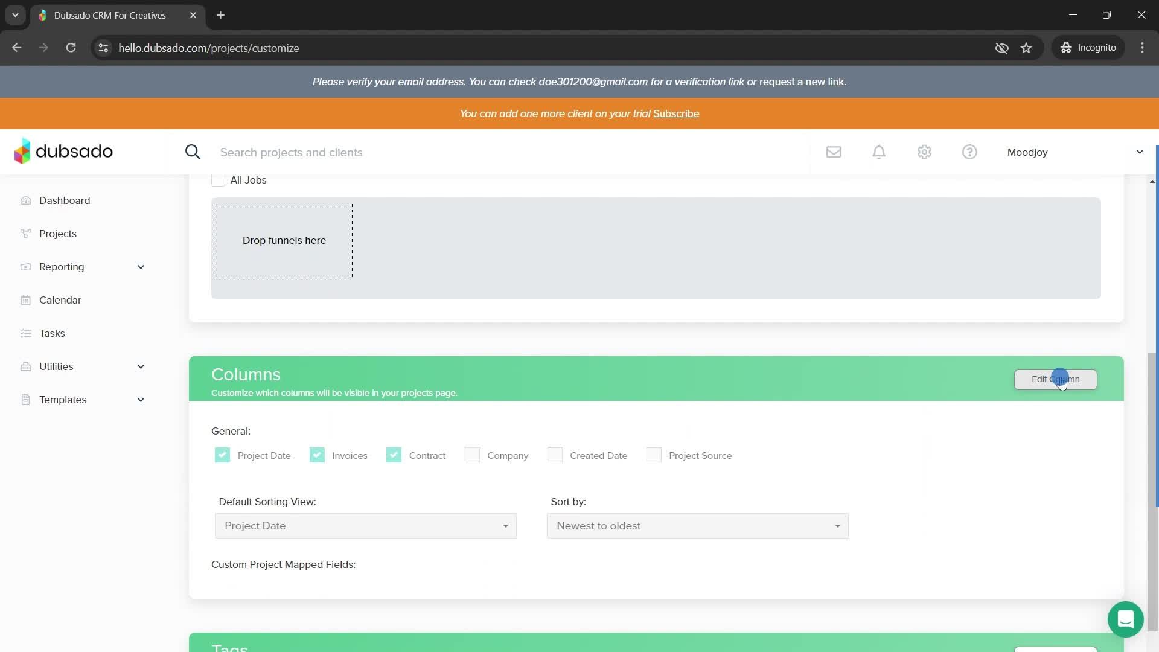This screenshot has height=652, width=1159.
Task: Open the mail inbox icon
Action: pyautogui.click(x=834, y=152)
